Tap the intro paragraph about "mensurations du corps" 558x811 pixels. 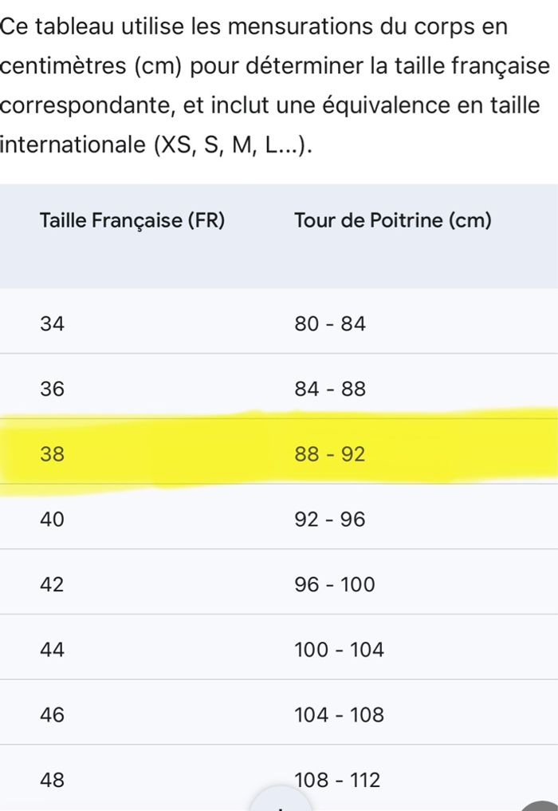tap(271, 85)
